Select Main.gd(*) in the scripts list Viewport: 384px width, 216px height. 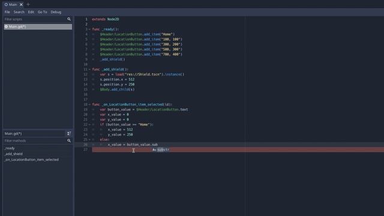click(x=38, y=26)
